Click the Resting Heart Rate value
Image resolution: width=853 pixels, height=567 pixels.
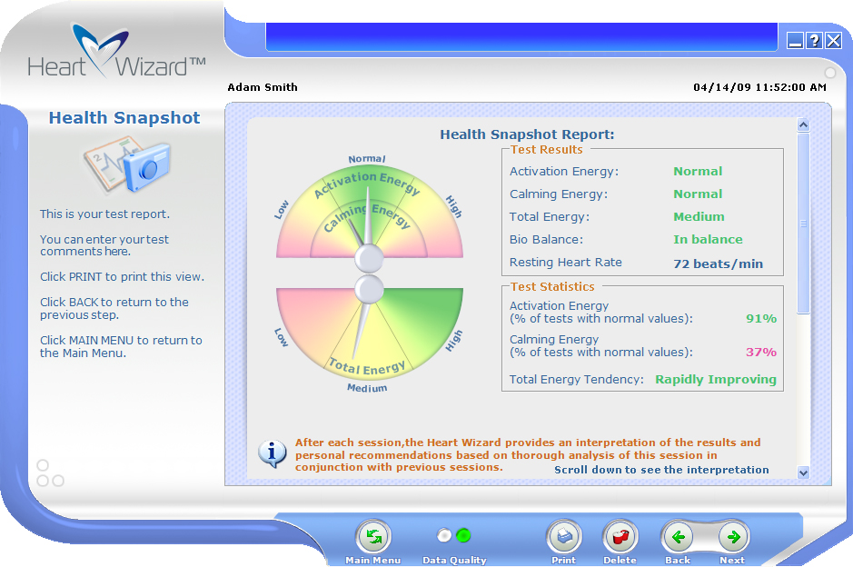(718, 264)
